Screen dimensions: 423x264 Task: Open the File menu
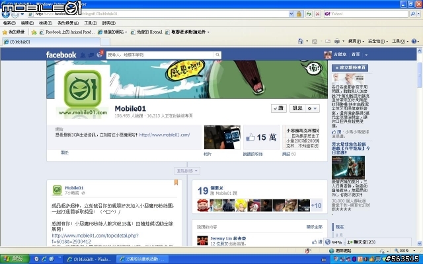(9, 23)
